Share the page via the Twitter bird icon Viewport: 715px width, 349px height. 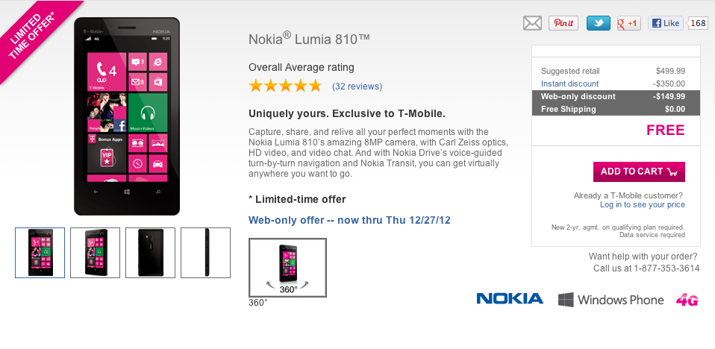598,23
